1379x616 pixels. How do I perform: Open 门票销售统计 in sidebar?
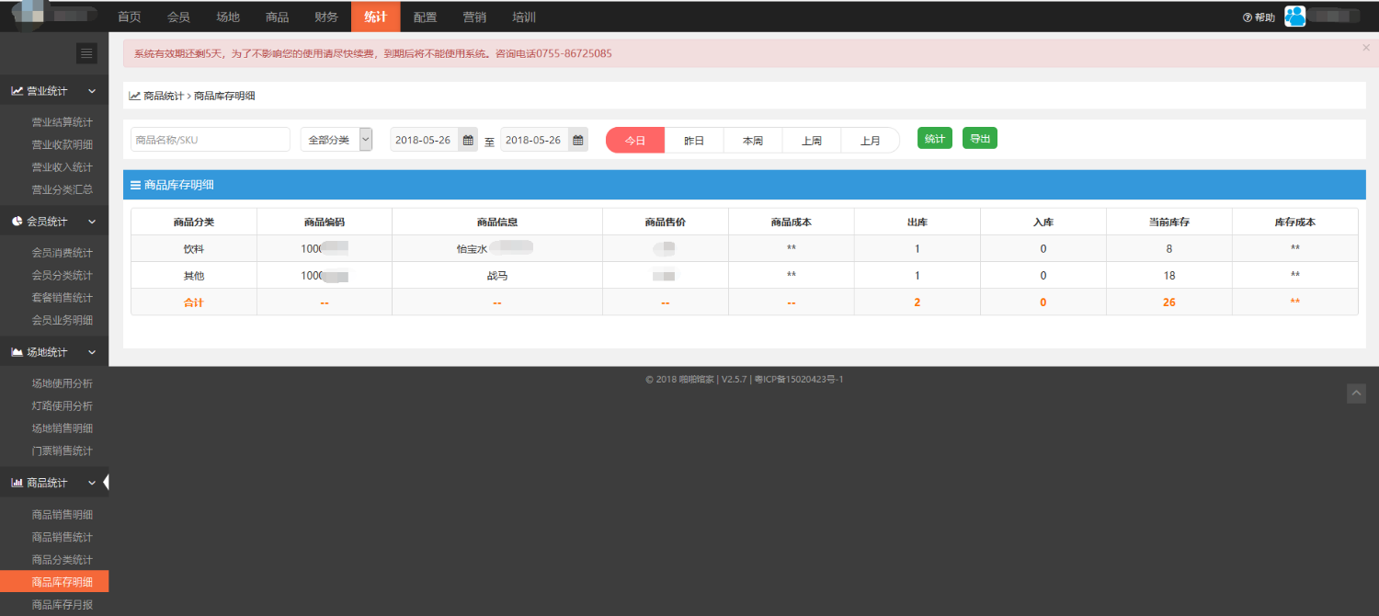62,451
